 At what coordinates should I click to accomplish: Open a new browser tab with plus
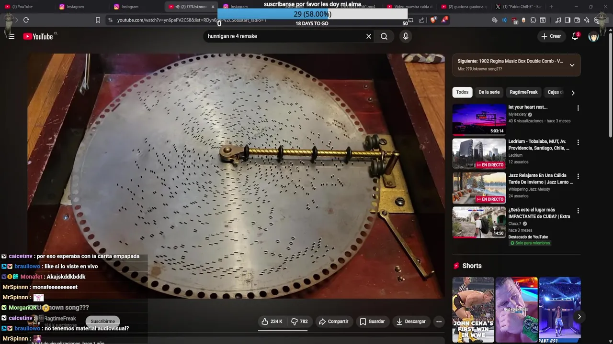pos(551,7)
